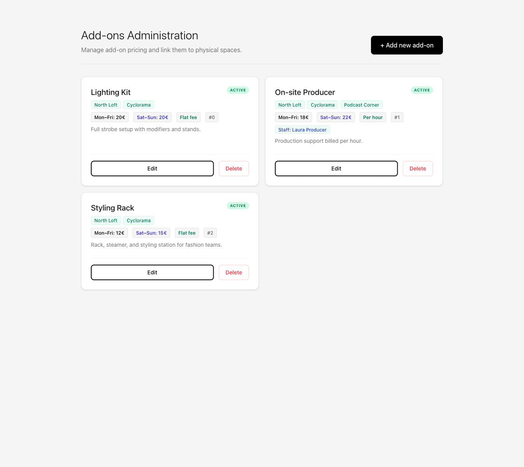Delete the On-site Producer add-on

pos(418,169)
